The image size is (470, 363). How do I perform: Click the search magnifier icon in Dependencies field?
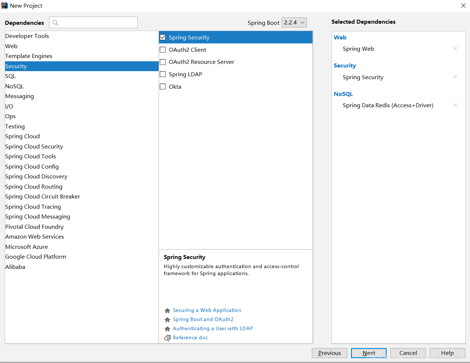55,23
